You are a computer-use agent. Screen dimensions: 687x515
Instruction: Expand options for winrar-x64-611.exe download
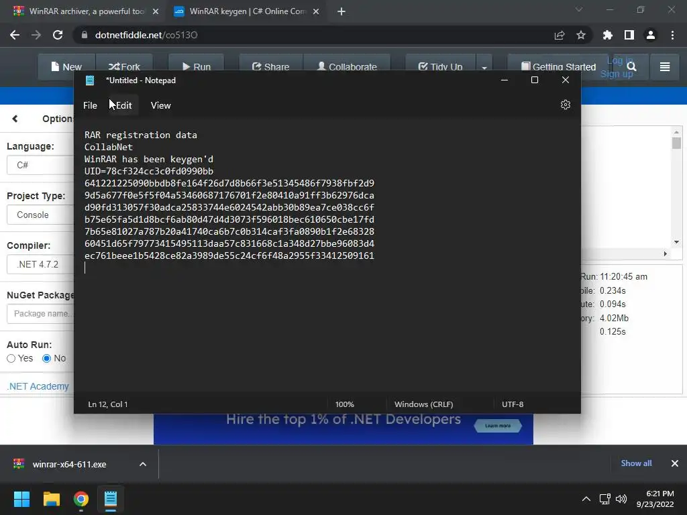coord(143,464)
